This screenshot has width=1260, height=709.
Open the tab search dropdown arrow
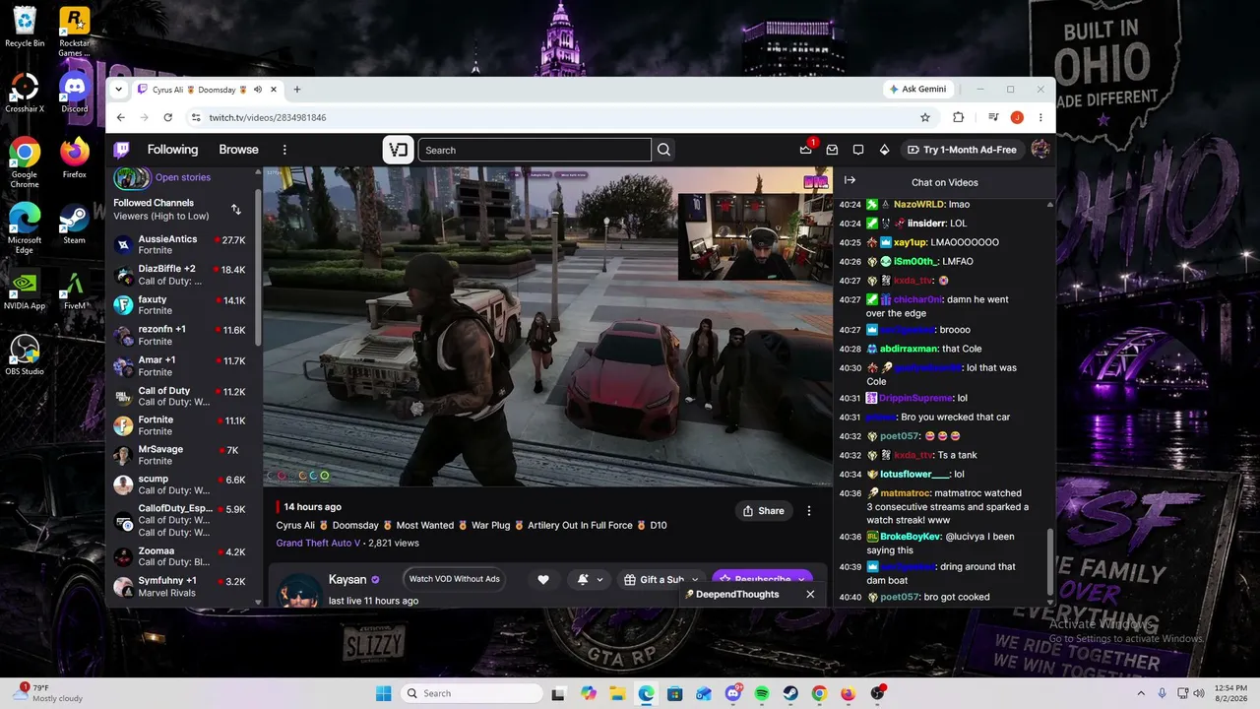pyautogui.click(x=119, y=90)
